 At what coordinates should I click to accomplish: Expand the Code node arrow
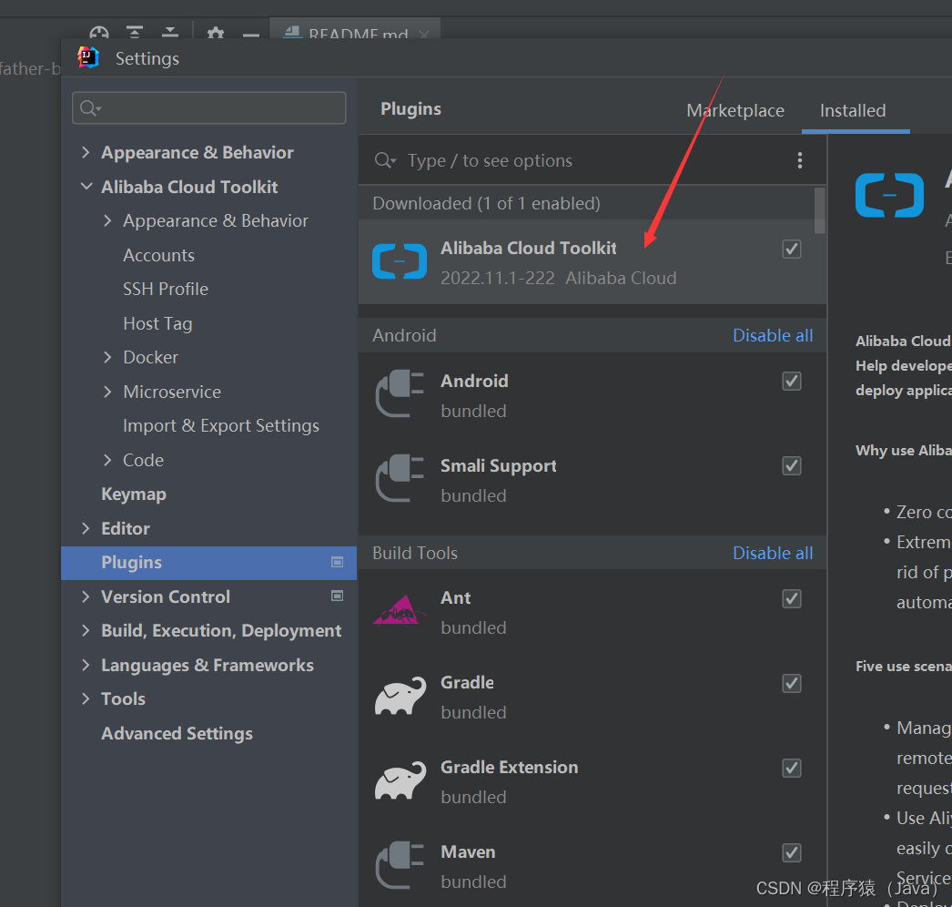pyautogui.click(x=107, y=460)
